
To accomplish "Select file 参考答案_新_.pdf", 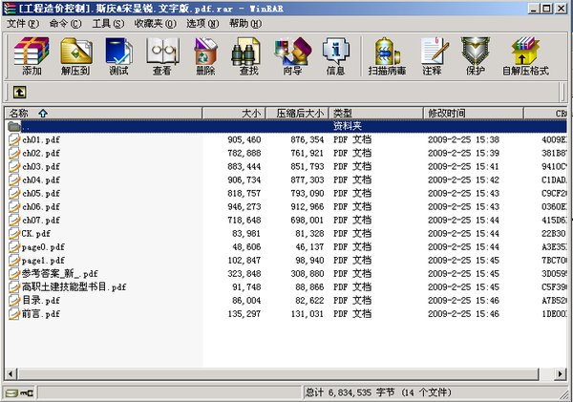I will point(60,274).
